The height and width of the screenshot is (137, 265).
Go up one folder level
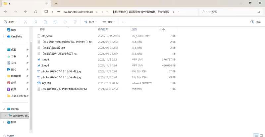(x=26, y=12)
